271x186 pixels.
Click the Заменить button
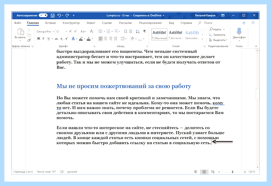point(217,35)
